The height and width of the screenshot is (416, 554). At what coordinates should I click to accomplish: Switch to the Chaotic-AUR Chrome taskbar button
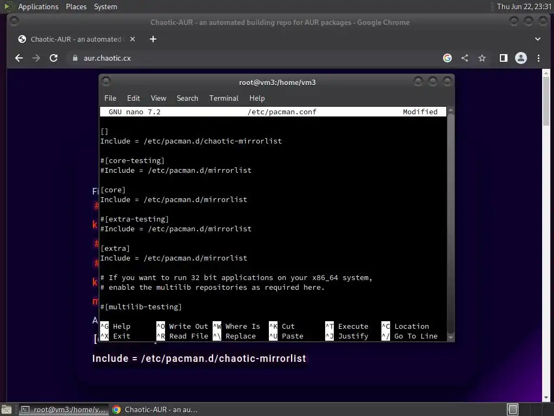[155, 409]
